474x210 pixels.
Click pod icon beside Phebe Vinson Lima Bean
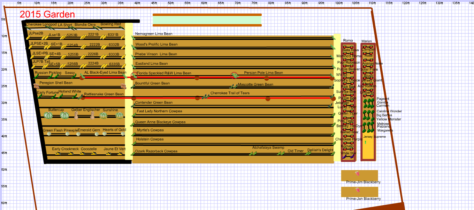pos(132,56)
